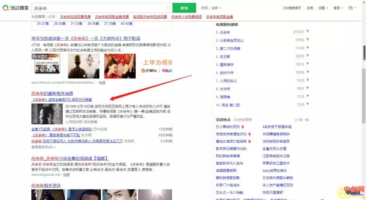
Task: Click the 换一换 refresh icon
Action: coord(296,120)
